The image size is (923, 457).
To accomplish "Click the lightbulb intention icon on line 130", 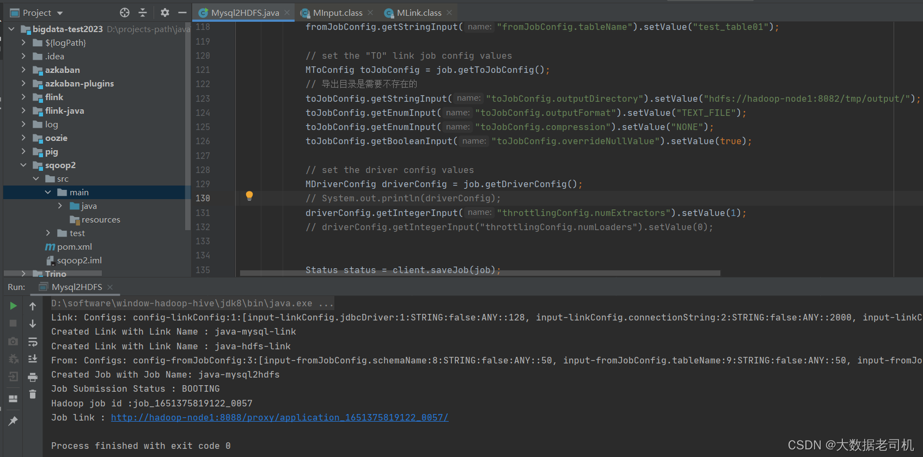I will click(x=249, y=196).
